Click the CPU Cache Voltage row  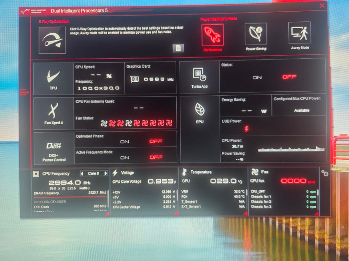click(x=144, y=207)
